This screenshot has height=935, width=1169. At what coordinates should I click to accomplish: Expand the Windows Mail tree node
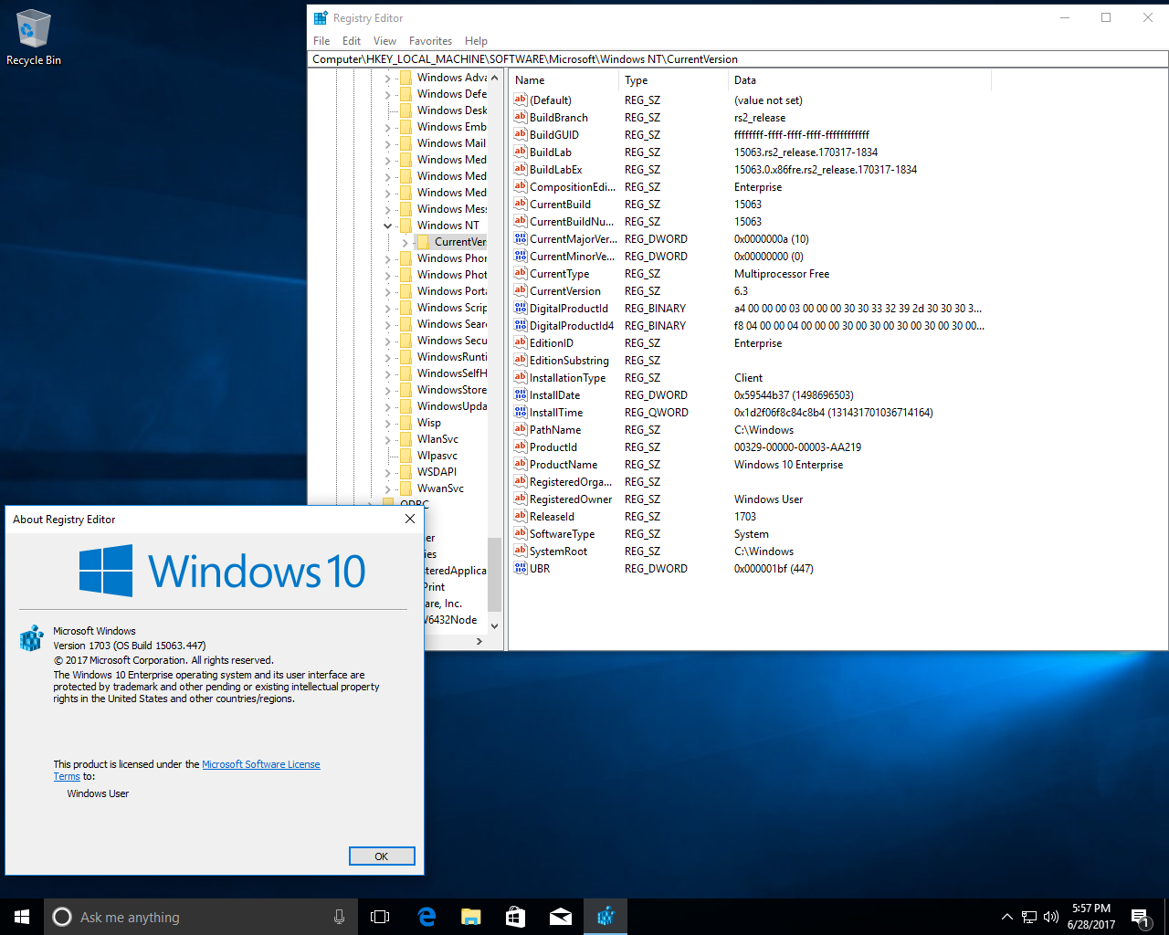(x=388, y=143)
